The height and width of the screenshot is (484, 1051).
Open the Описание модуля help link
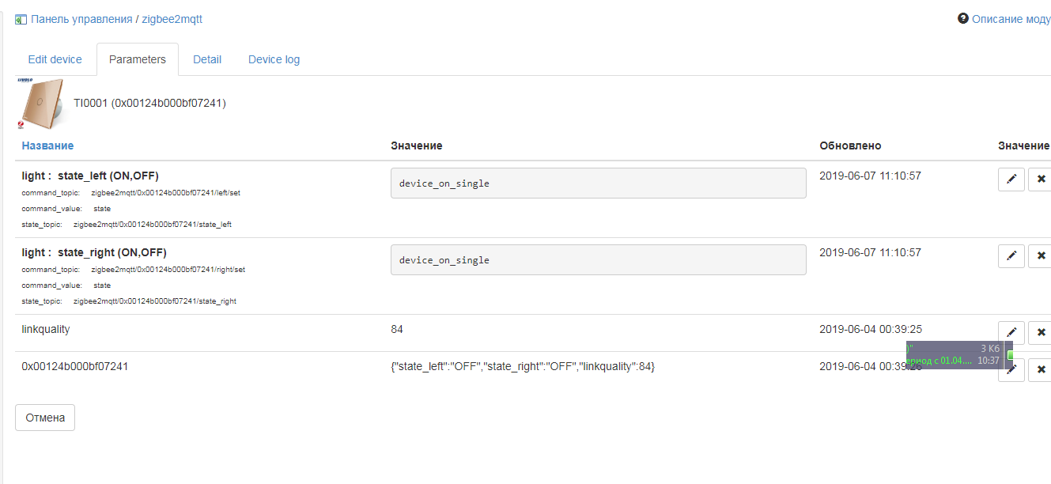1011,19
